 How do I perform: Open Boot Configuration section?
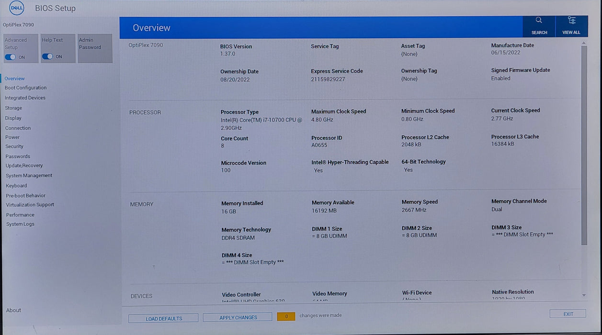point(26,88)
